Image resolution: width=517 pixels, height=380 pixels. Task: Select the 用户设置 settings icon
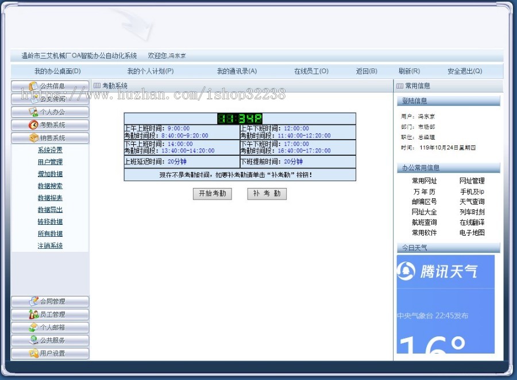33,354
